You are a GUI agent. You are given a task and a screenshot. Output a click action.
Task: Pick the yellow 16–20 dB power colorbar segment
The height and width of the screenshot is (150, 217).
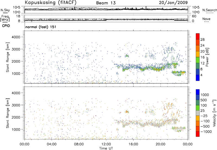[198, 54]
